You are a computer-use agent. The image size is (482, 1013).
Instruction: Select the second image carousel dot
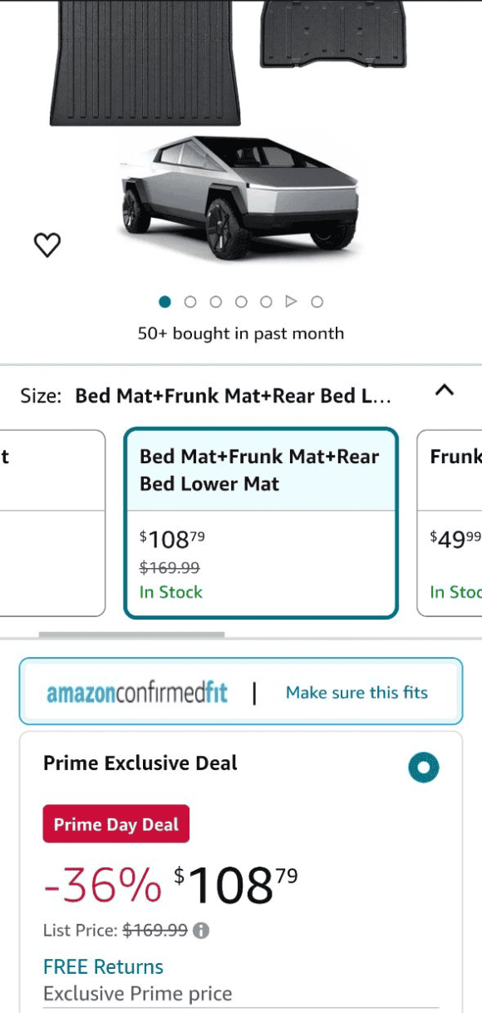pyautogui.click(x=190, y=302)
